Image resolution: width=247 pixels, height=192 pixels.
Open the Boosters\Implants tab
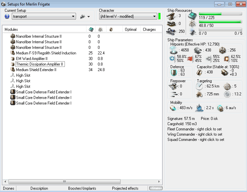[82, 188]
